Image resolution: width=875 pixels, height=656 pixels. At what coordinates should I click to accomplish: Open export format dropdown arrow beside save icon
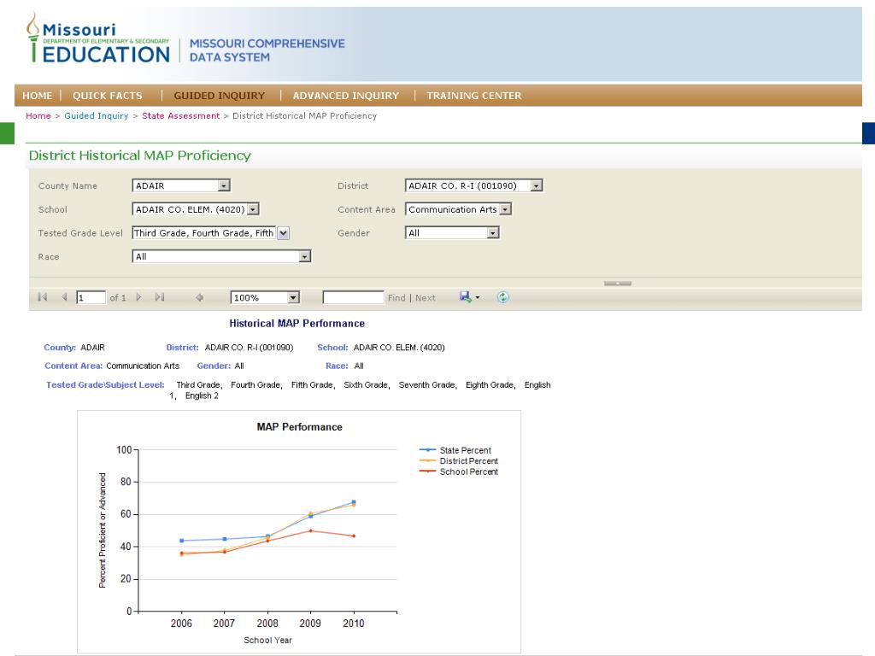[x=478, y=298]
